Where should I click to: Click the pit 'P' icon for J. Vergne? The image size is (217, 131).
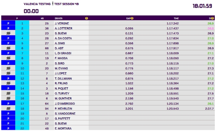pos(8,23)
